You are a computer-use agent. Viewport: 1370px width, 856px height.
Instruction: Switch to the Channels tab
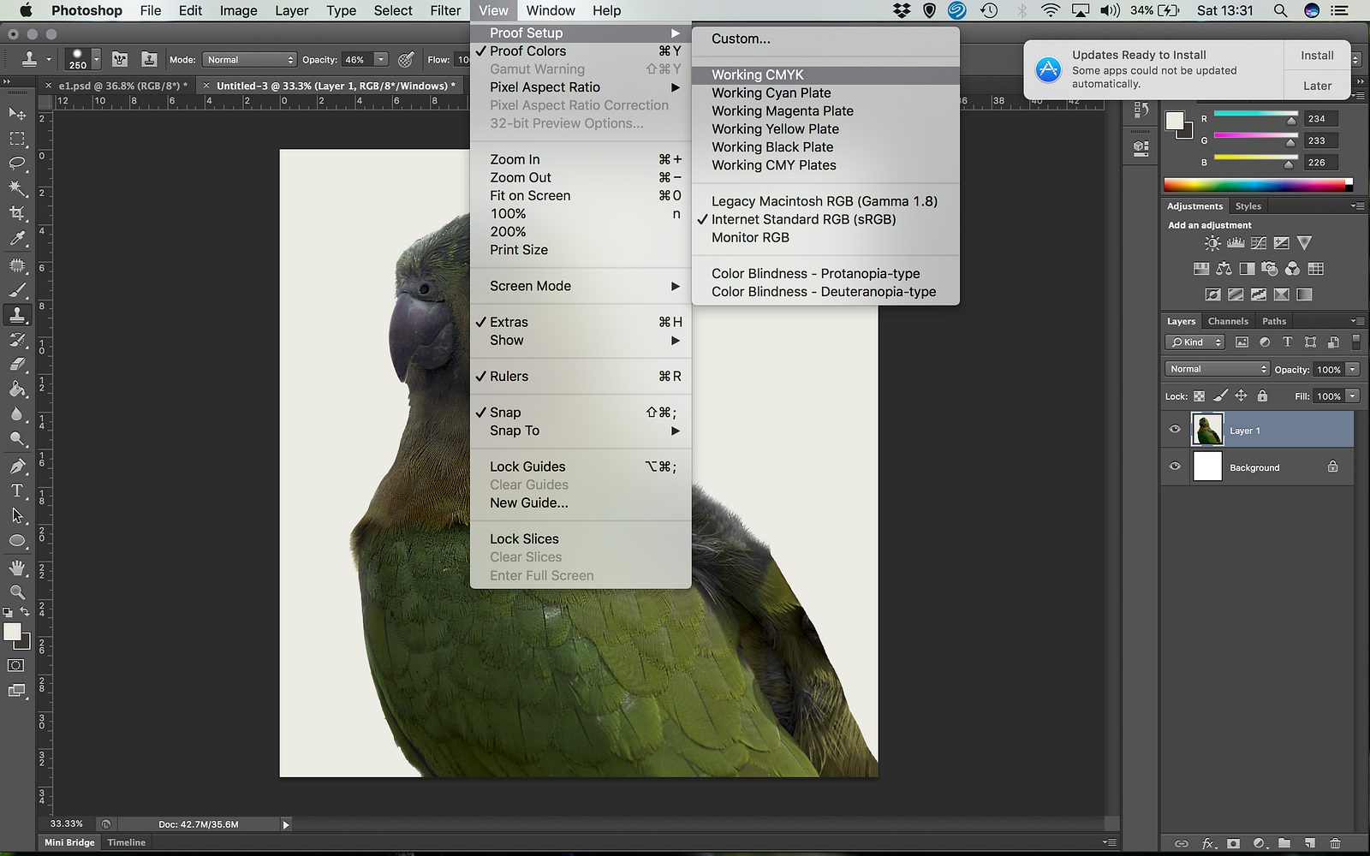pos(1228,321)
